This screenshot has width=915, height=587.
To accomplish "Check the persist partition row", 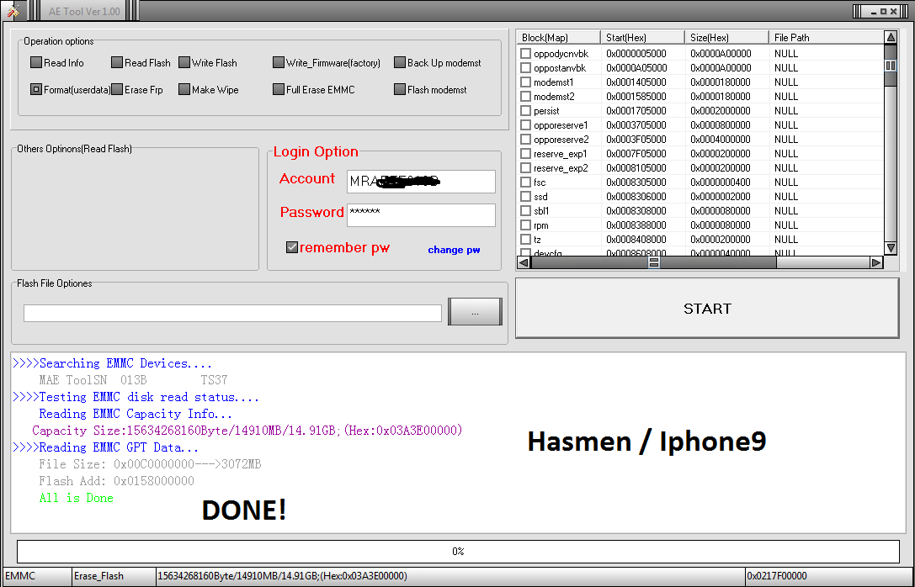I will click(526, 111).
